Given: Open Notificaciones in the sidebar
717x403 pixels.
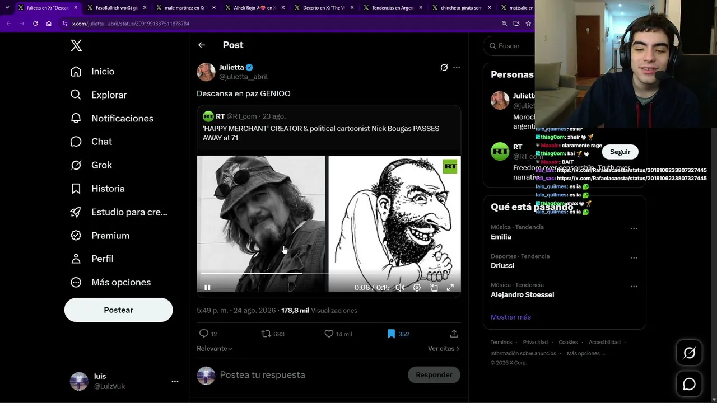Looking at the screenshot, I should 113,119.
